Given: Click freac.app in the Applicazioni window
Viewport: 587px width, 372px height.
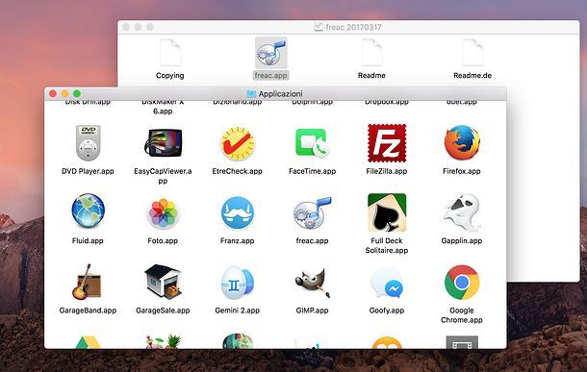Looking at the screenshot, I should click(x=312, y=212).
